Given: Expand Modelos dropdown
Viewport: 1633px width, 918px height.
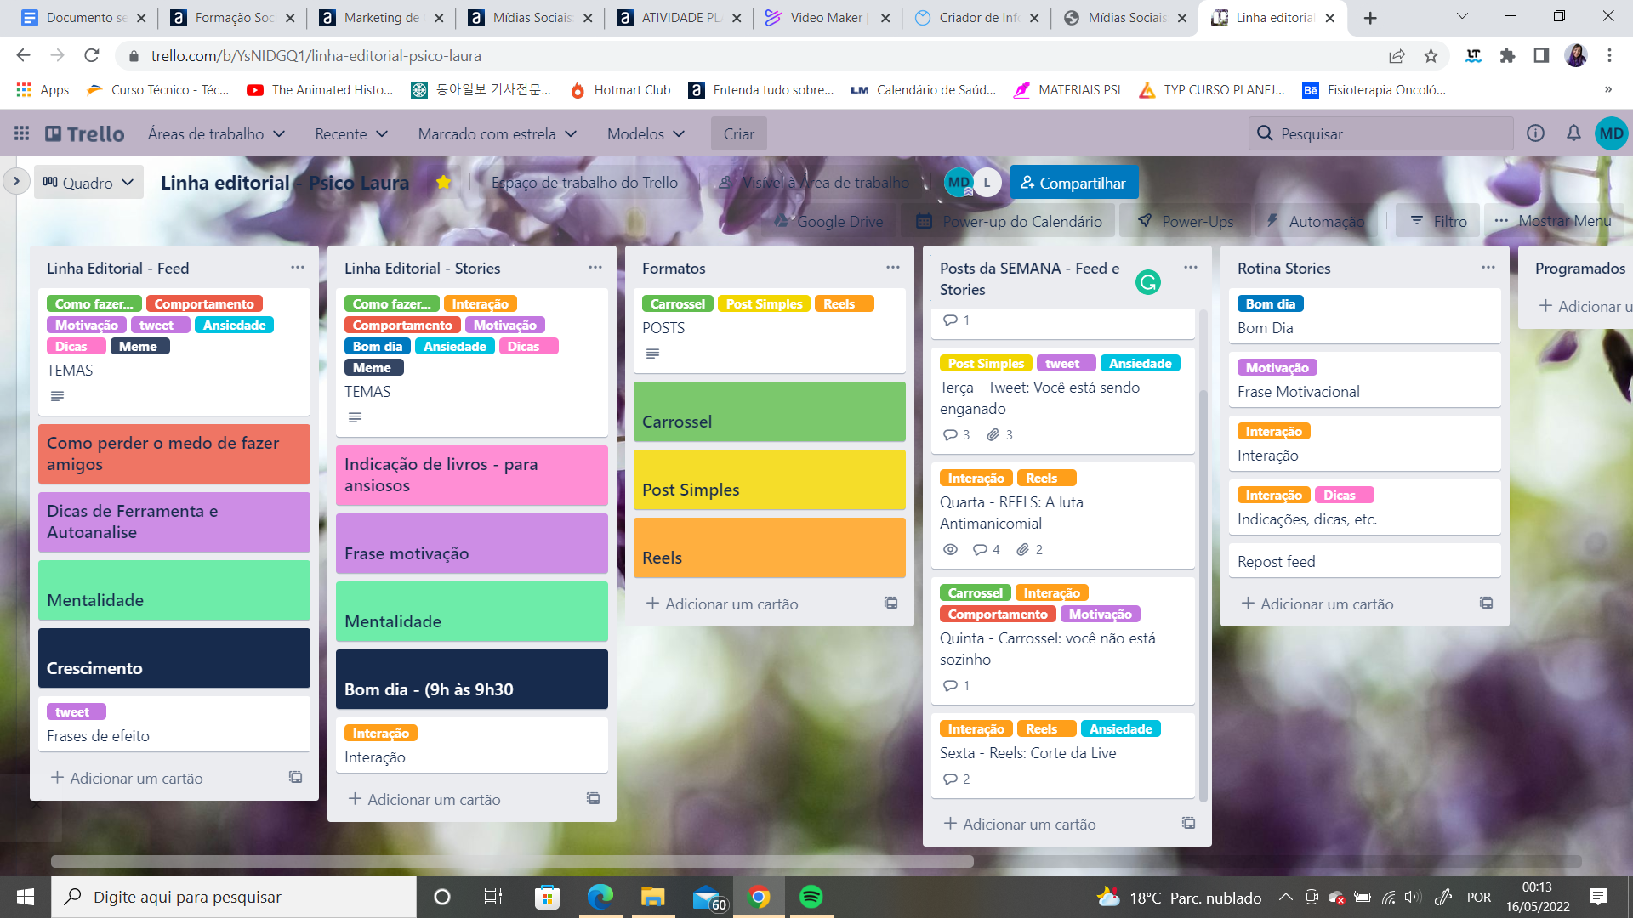Looking at the screenshot, I should (x=646, y=133).
